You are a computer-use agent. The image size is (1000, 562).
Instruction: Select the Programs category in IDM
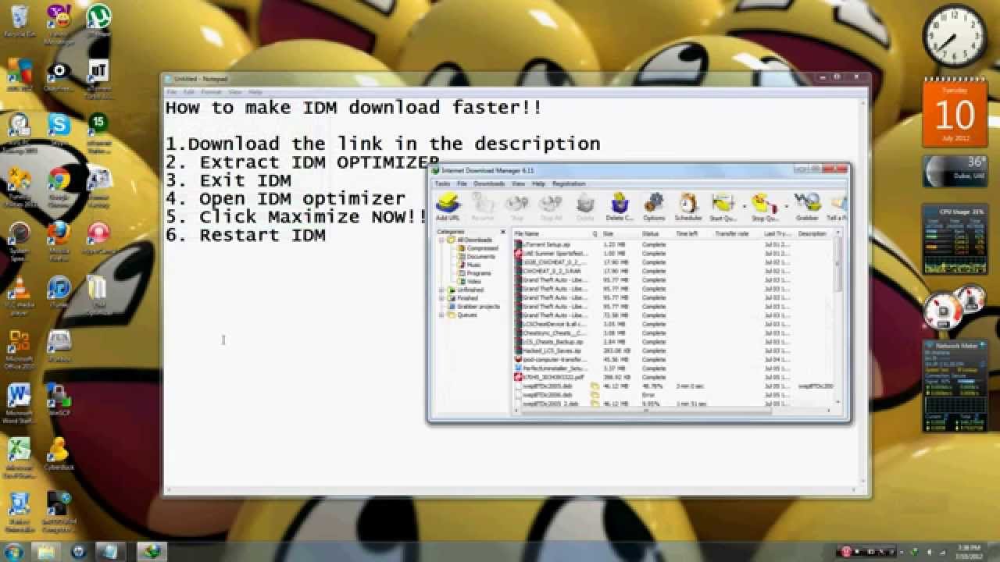(478, 273)
